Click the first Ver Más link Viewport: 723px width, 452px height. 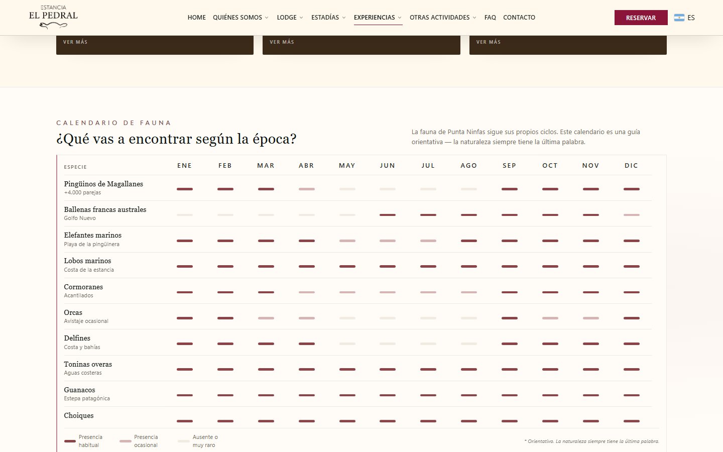pyautogui.click(x=75, y=42)
